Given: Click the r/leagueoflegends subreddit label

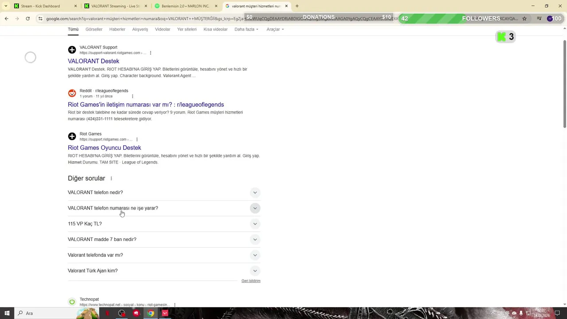Looking at the screenshot, I should (112, 91).
